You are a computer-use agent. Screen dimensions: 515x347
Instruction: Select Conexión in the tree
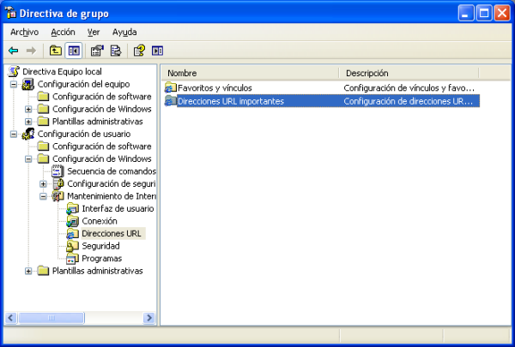[100, 221]
